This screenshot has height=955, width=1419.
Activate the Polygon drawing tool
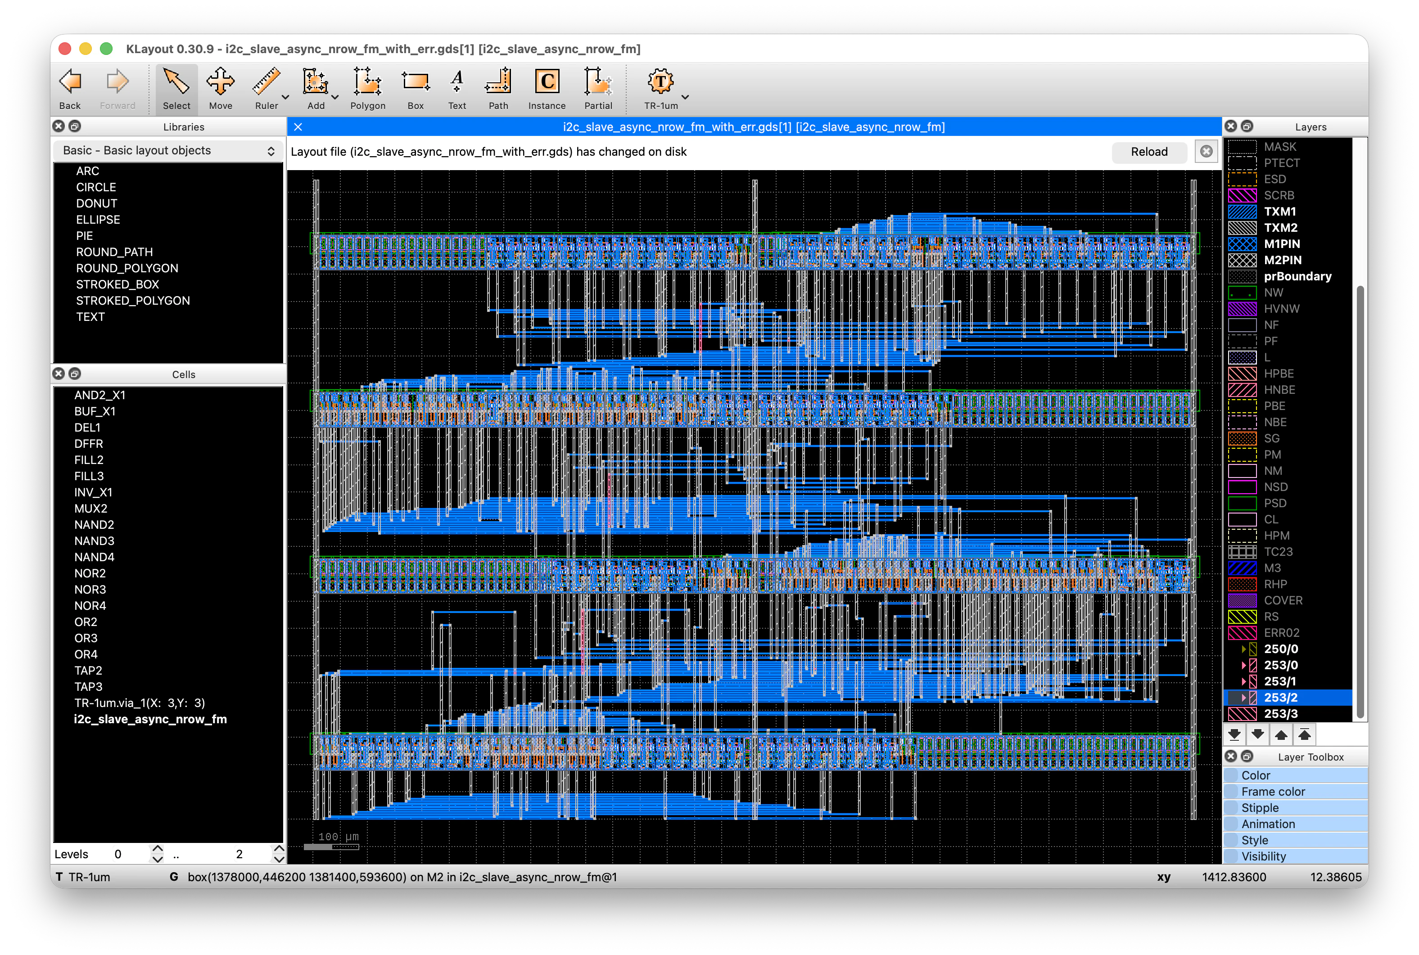[x=367, y=88]
